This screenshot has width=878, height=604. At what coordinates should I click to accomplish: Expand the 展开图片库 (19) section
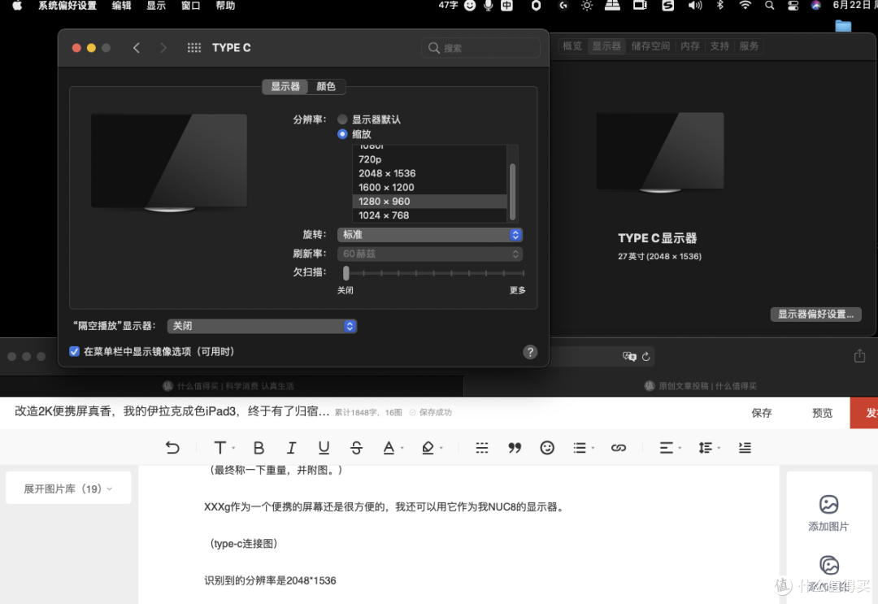pos(68,488)
